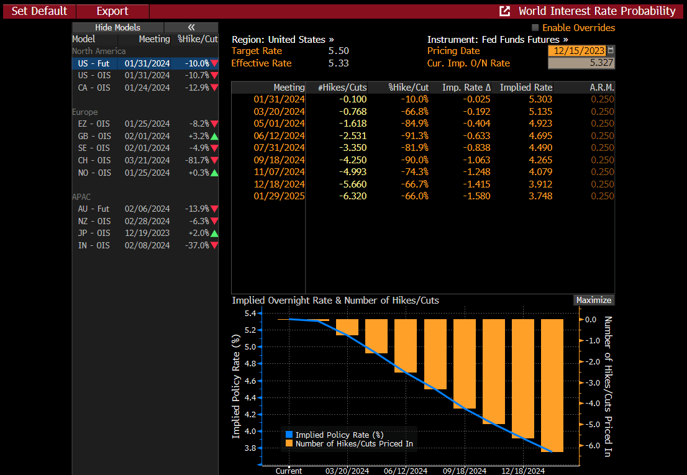Viewport: 687px width, 475px height.
Task: Click the pop-out icon beside World Interest Rate Probability
Action: coord(505,11)
